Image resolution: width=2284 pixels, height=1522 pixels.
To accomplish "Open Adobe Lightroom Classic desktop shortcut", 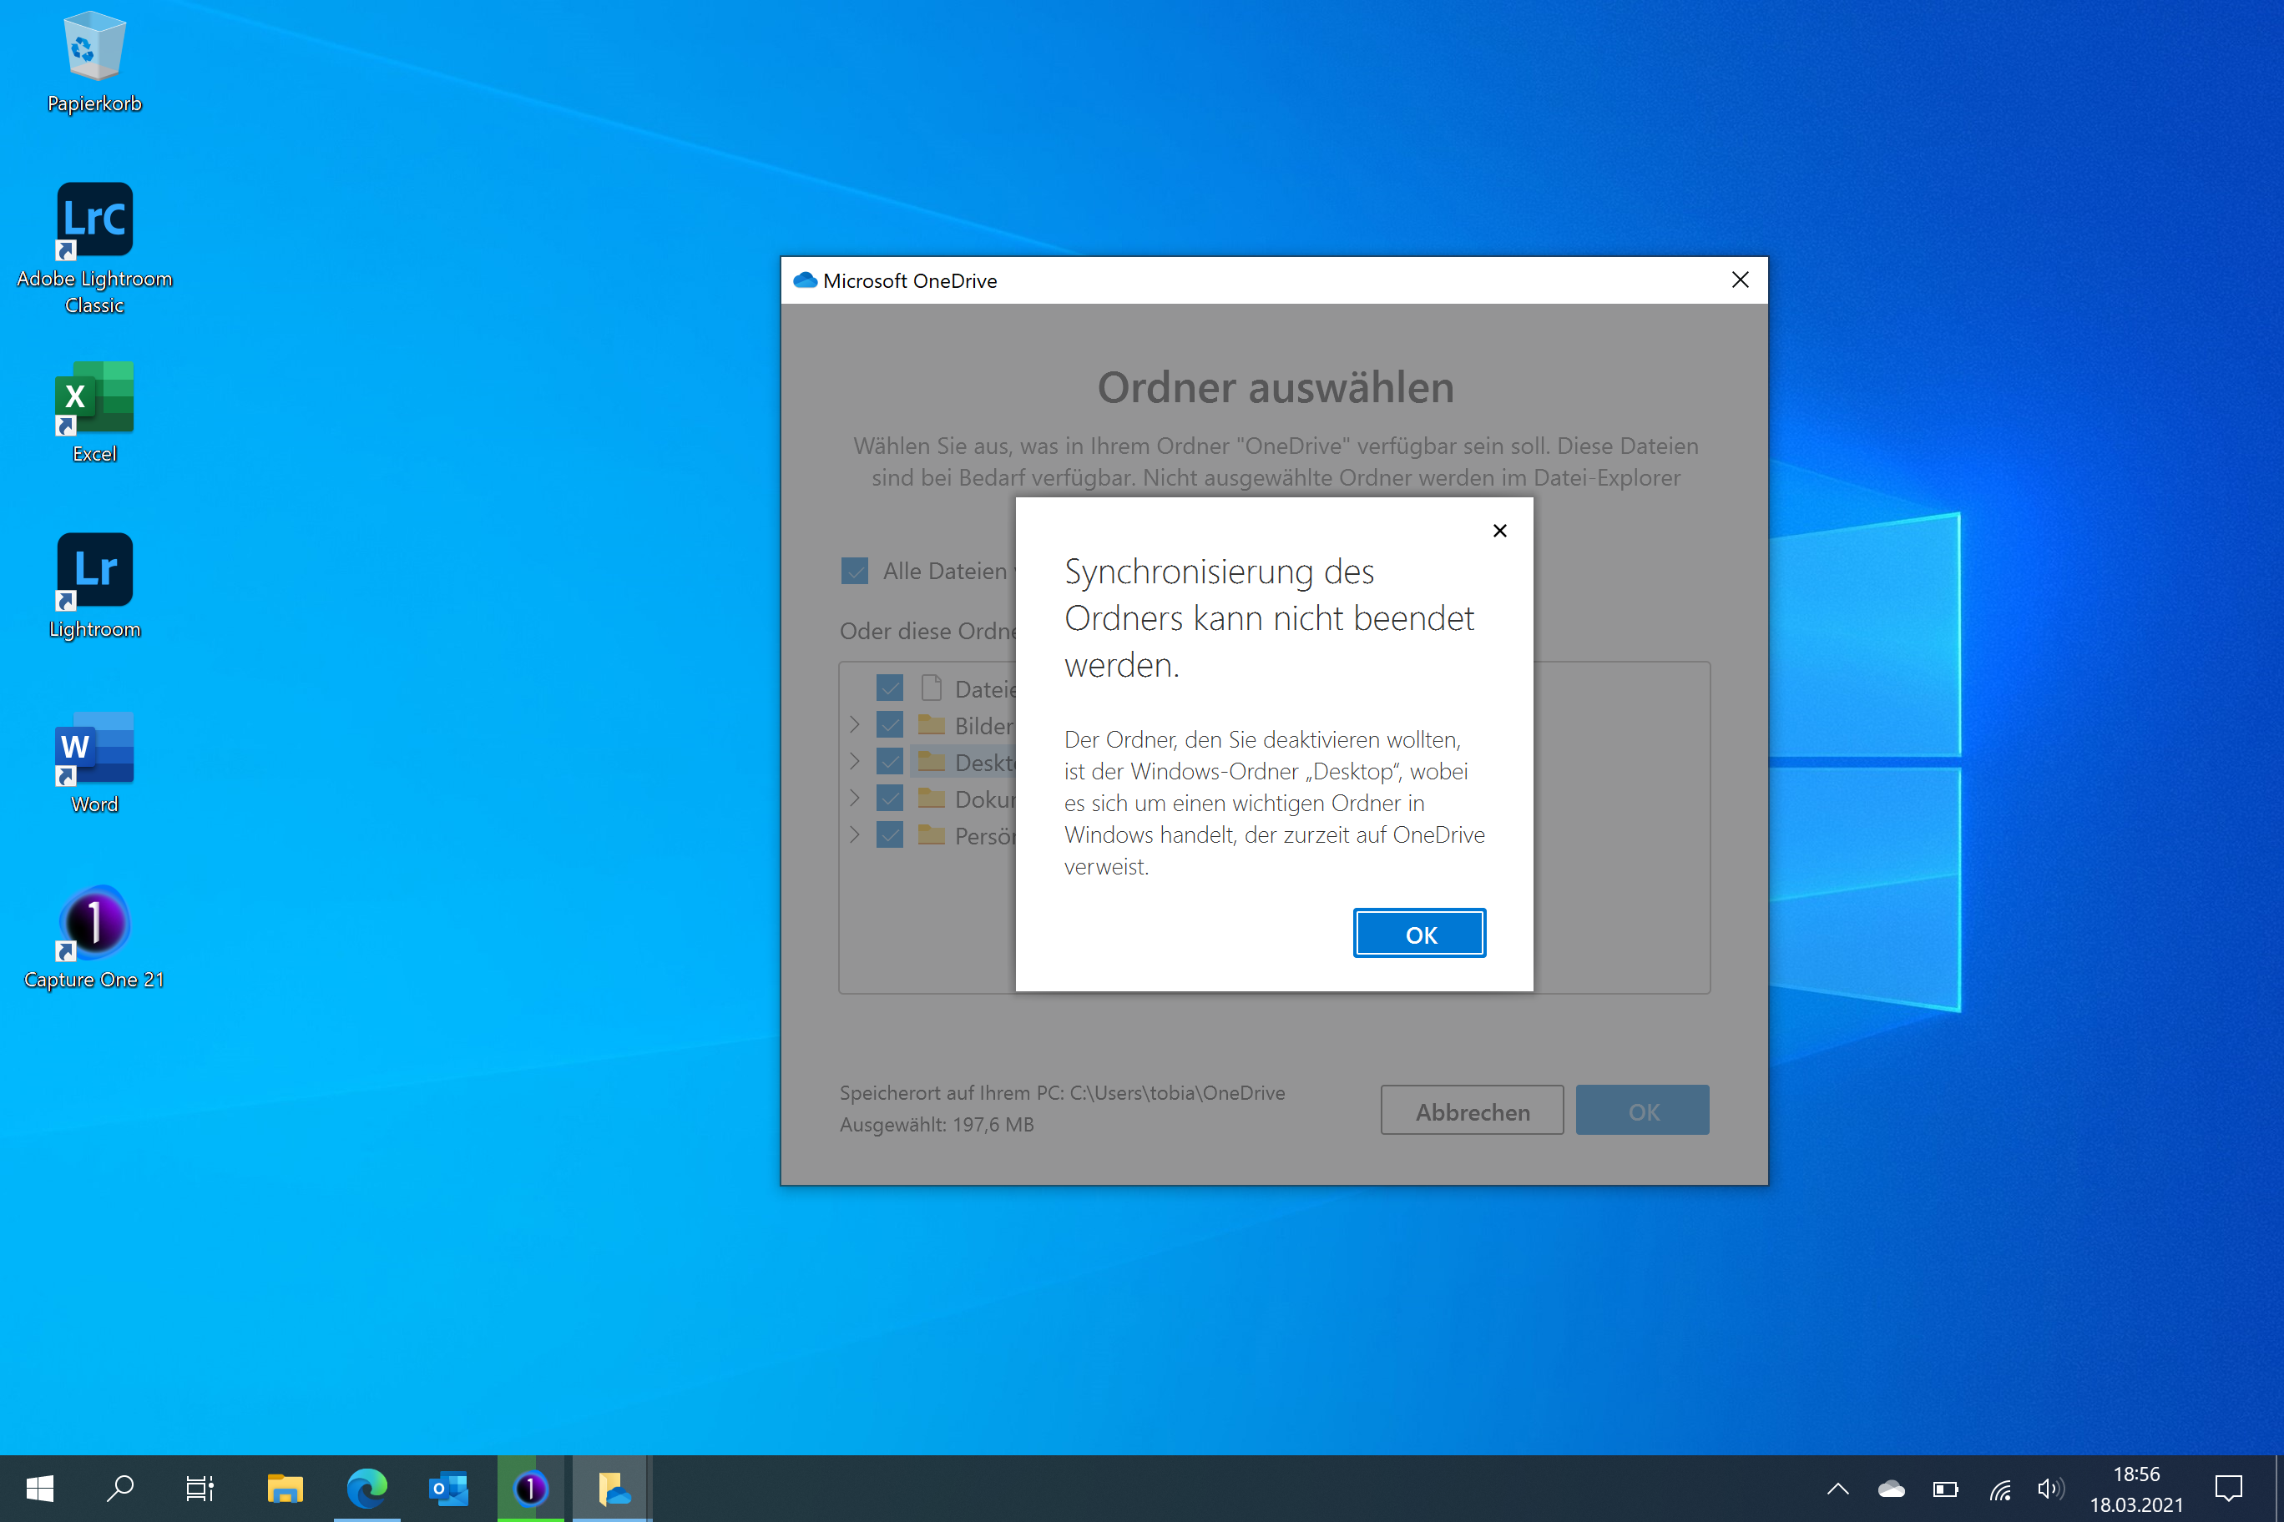I will [94, 219].
